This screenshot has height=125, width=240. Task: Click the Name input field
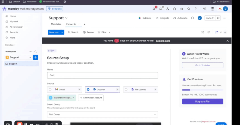coord(102,75)
